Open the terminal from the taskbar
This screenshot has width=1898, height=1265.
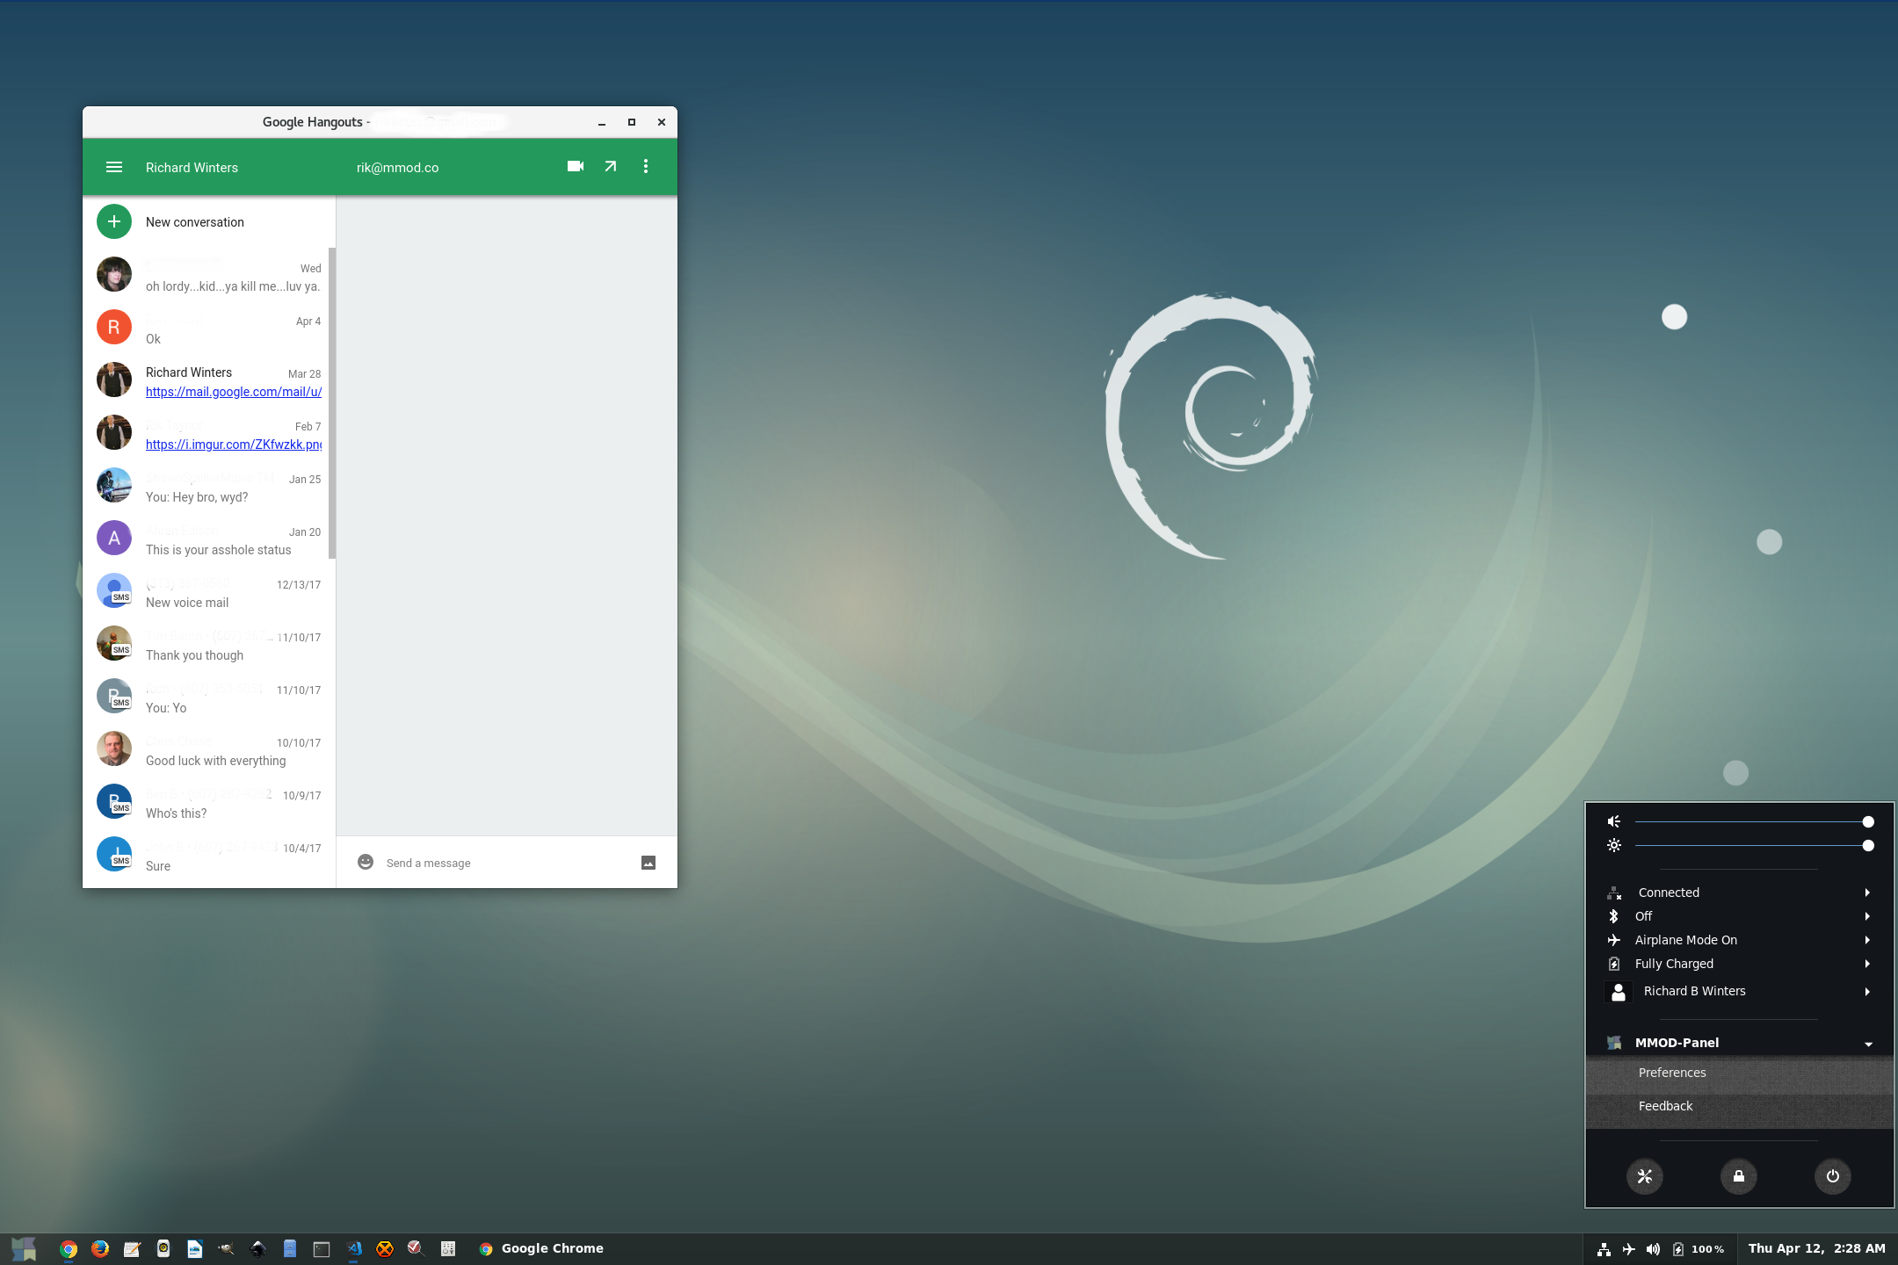point(322,1248)
